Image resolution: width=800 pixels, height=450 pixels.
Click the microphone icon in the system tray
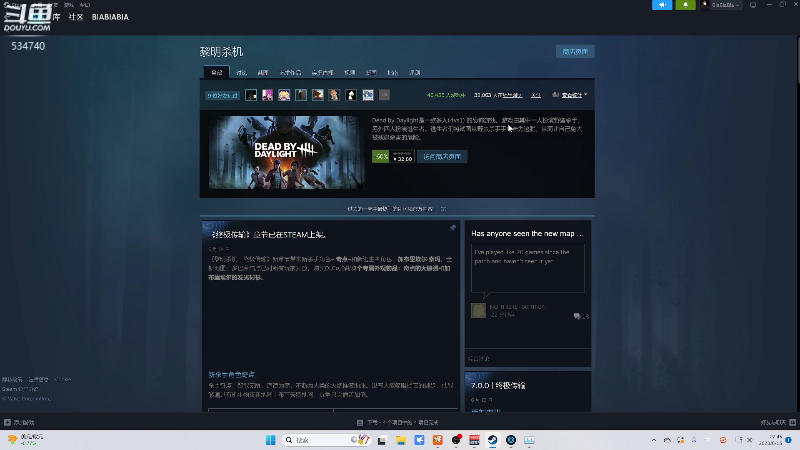[x=694, y=440]
